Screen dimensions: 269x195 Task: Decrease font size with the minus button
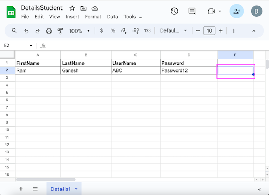coord(198,31)
